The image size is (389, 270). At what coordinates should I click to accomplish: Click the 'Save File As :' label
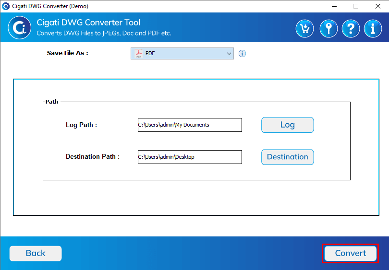click(68, 53)
